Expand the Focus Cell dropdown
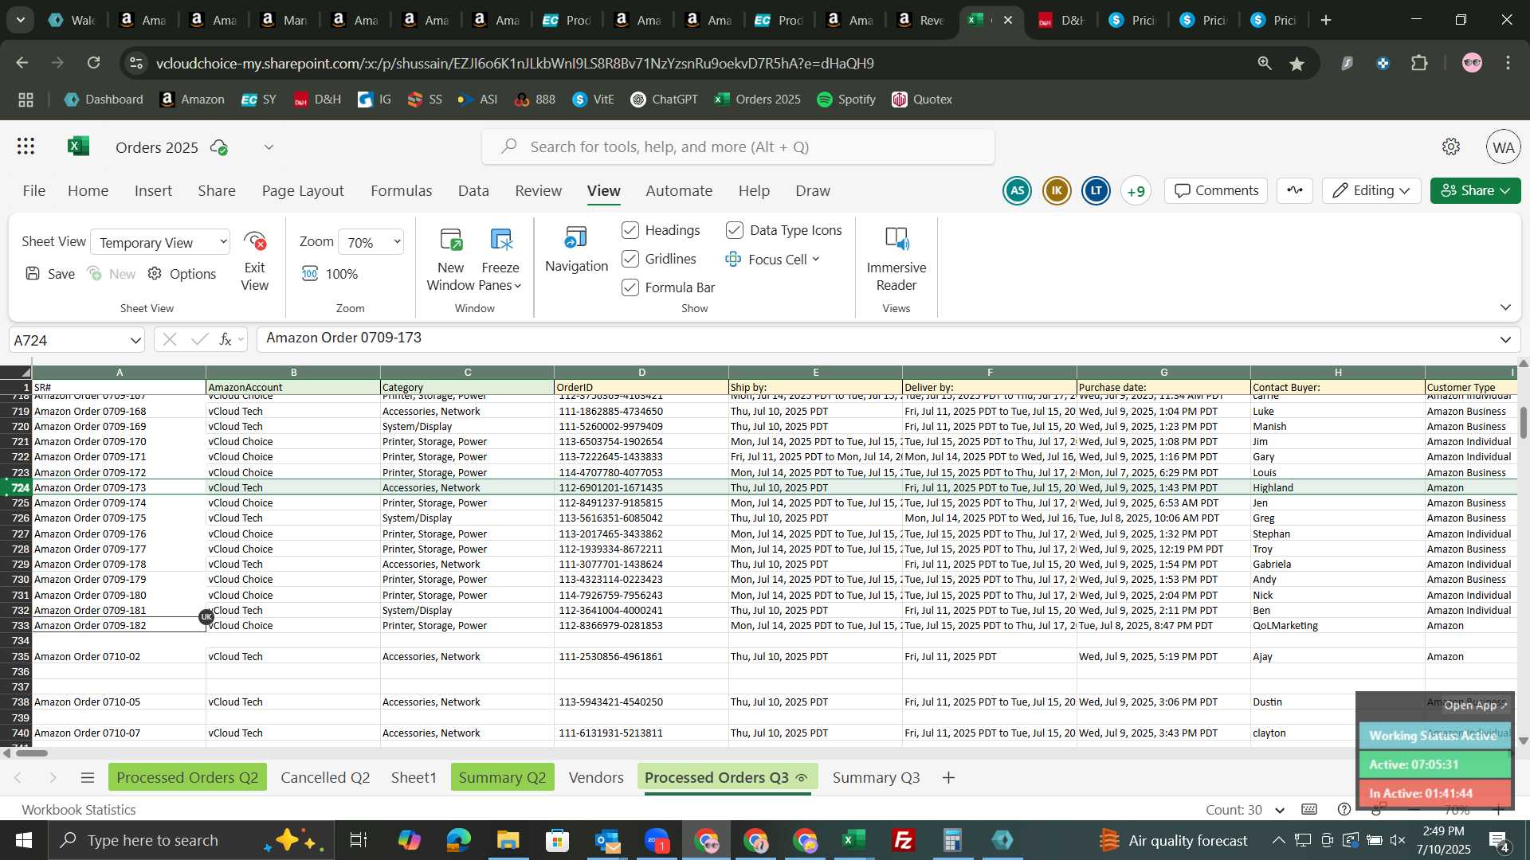This screenshot has width=1530, height=860. [816, 259]
